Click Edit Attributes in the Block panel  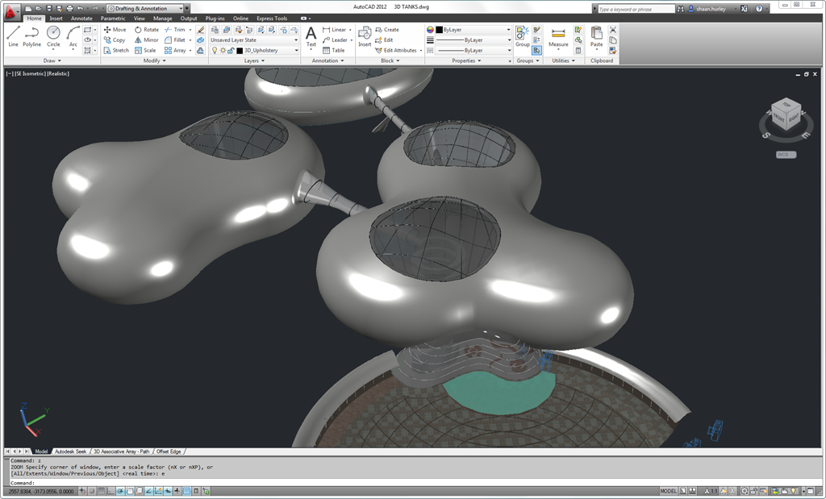pyautogui.click(x=395, y=49)
